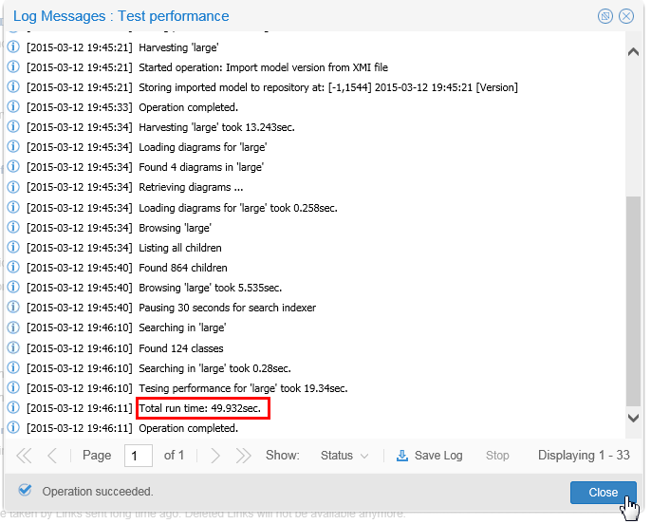This screenshot has height=524, width=651.
Task: Select 'Retrieving diagrams ...' log message
Action: point(191,187)
